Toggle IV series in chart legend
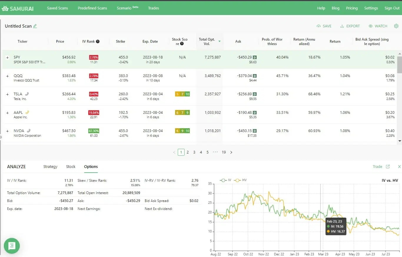 point(225,180)
